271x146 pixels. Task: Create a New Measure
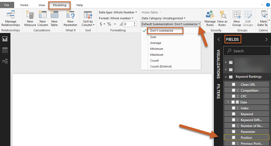click(x=30, y=19)
